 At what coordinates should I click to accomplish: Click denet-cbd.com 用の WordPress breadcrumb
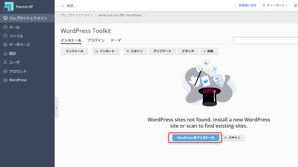point(120,15)
